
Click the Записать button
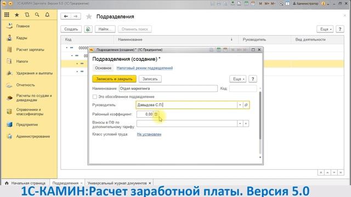(150, 79)
